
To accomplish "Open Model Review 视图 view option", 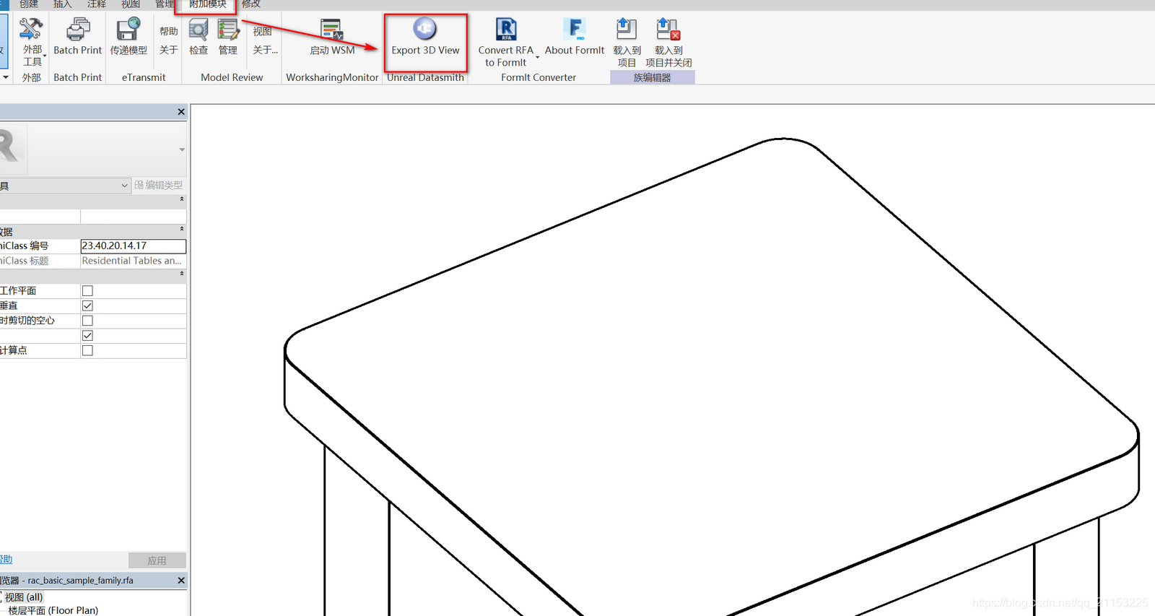I will tap(263, 31).
